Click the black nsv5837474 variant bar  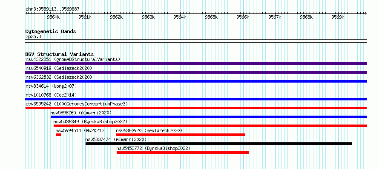(219, 144)
